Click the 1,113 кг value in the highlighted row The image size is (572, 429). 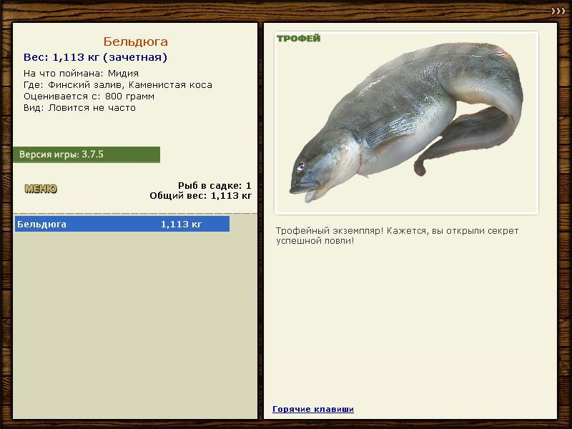click(181, 224)
